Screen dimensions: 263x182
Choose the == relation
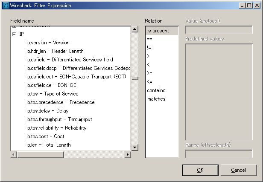point(162,39)
